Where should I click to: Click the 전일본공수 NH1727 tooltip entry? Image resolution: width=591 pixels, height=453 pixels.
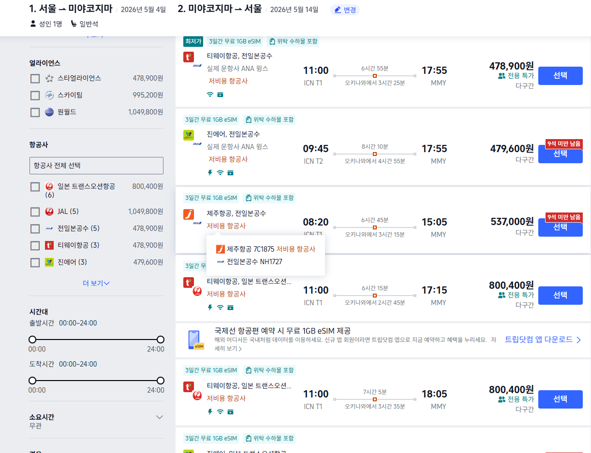(x=249, y=262)
